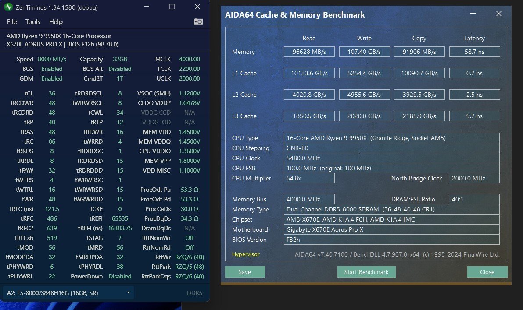This screenshot has height=310, width=523.
Task: Open the Help menu in ZenTimings
Action: pyautogui.click(x=56, y=21)
